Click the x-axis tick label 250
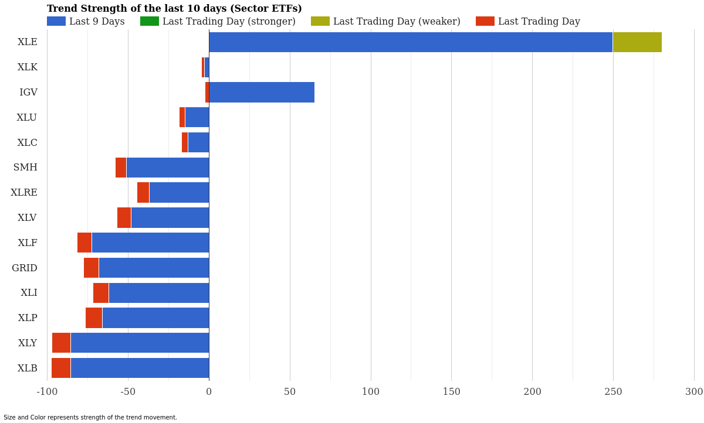Screen dimensions: 704x423 (x=613, y=392)
